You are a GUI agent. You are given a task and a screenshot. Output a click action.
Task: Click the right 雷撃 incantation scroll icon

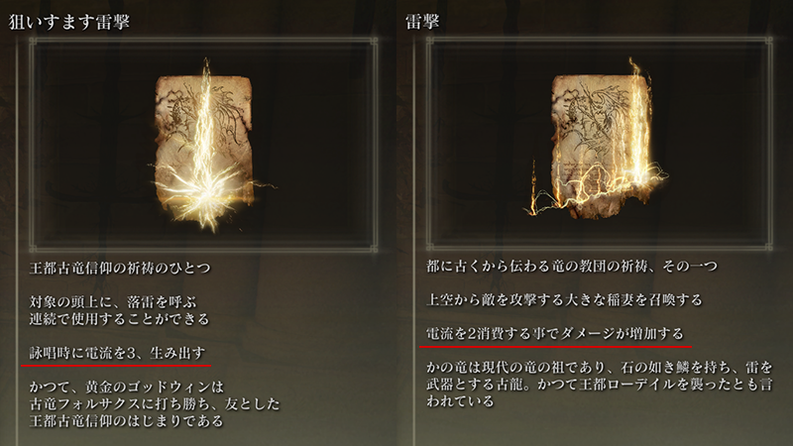click(x=602, y=144)
